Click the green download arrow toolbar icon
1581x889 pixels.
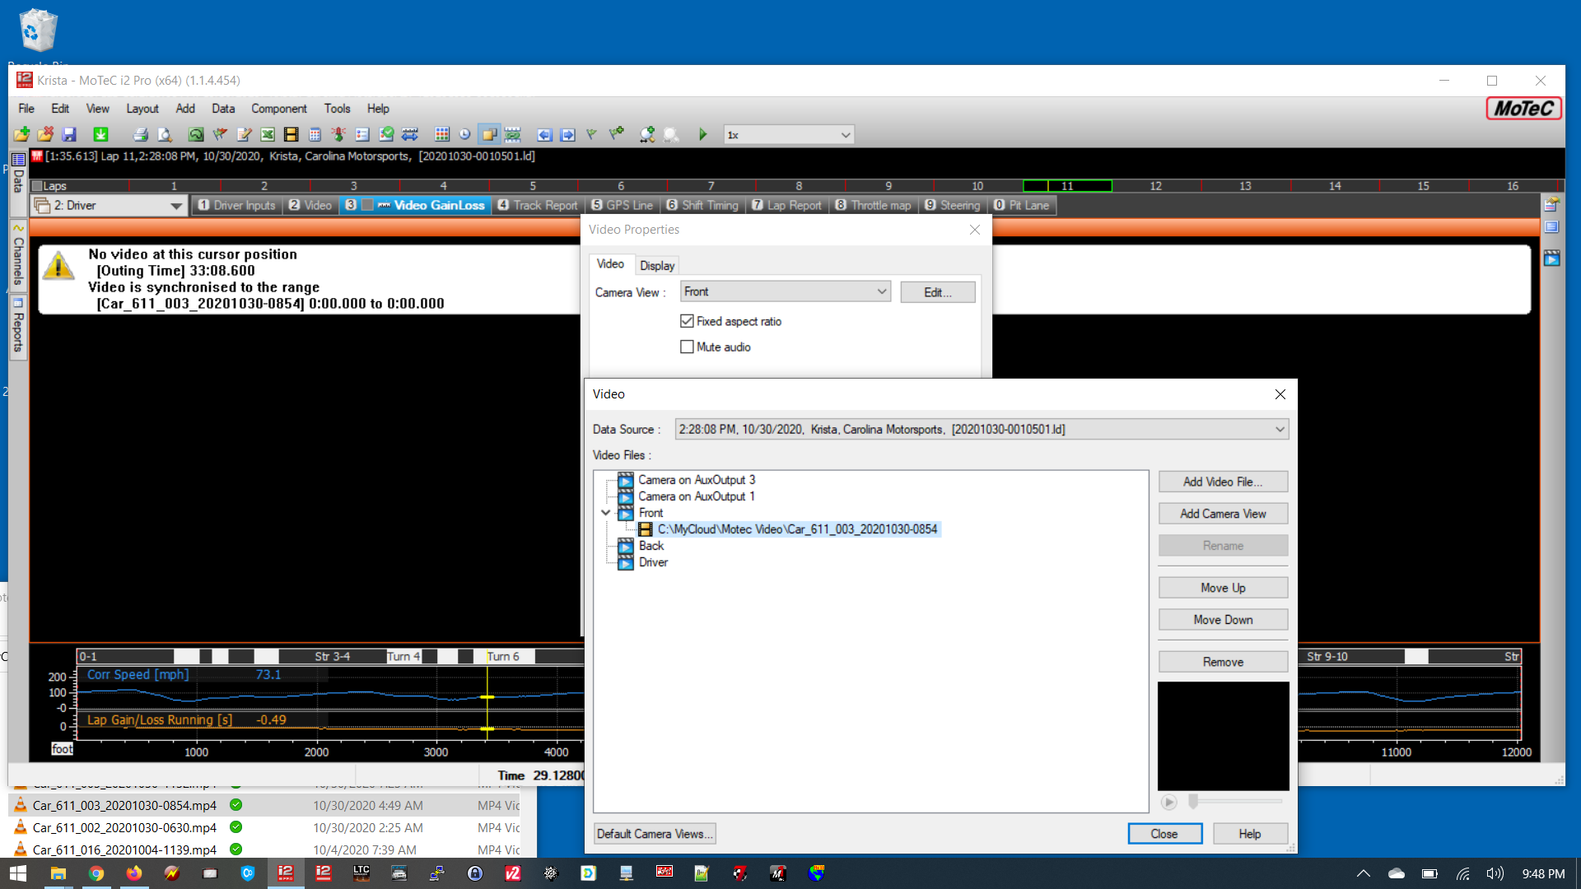[x=100, y=134]
